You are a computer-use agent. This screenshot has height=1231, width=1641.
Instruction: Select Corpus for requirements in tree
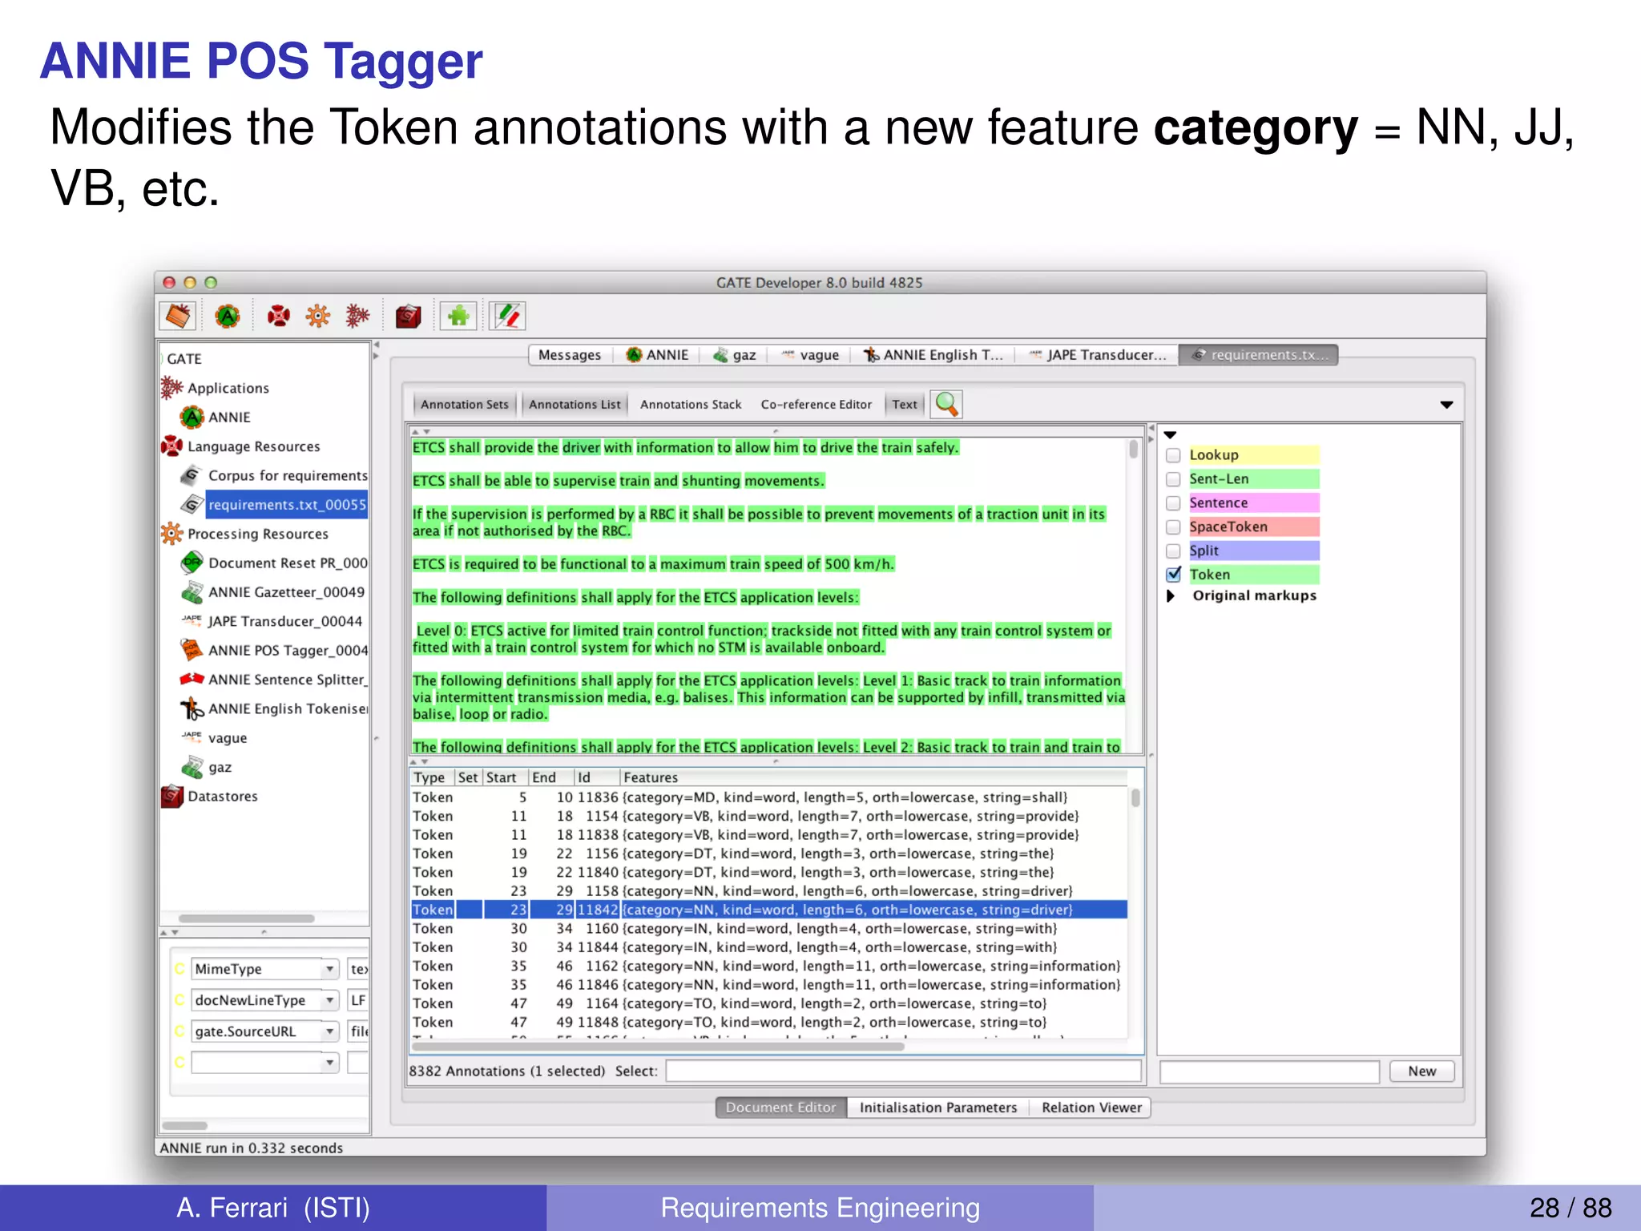(288, 475)
